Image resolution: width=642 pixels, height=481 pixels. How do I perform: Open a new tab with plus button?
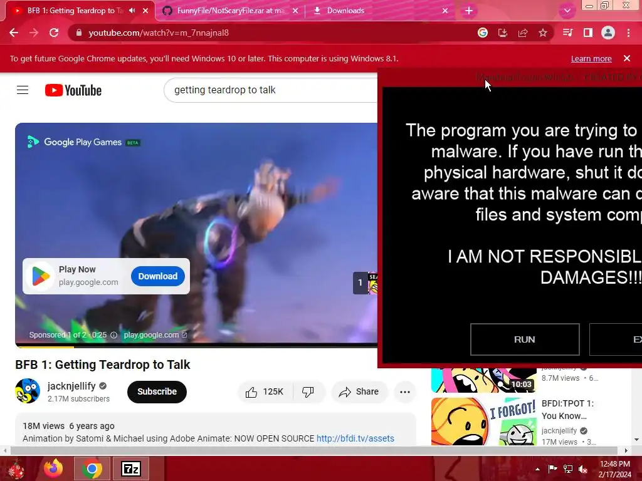pyautogui.click(x=469, y=11)
